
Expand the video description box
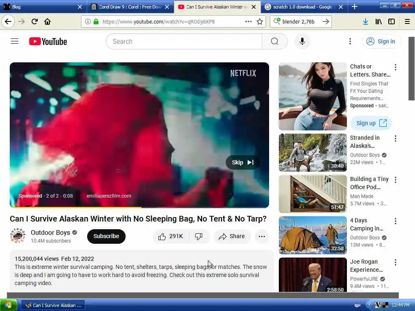click(x=141, y=271)
